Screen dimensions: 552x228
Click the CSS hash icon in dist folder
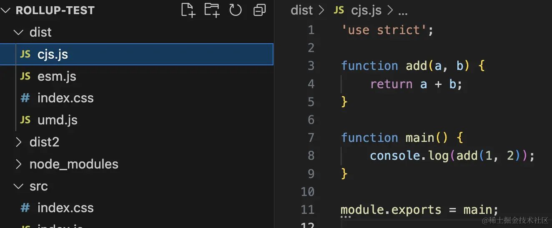coord(25,98)
